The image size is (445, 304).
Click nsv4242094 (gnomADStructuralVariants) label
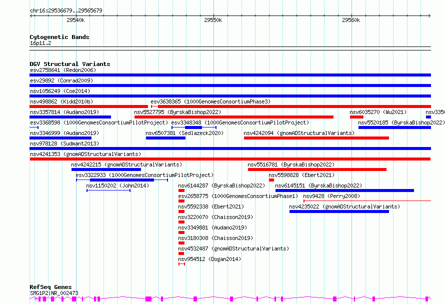click(x=299, y=133)
